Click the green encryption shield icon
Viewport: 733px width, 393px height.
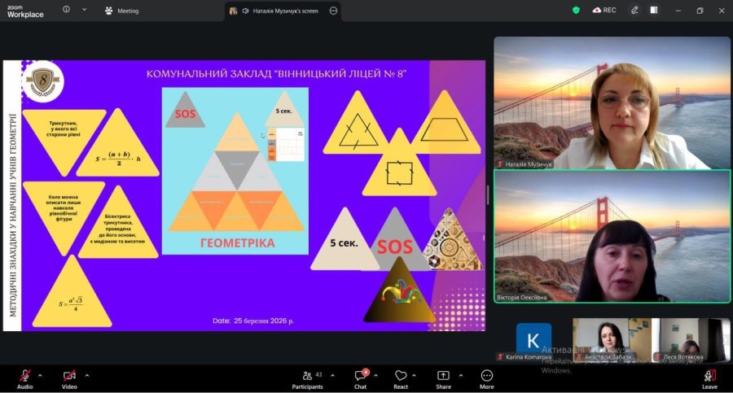(x=576, y=10)
